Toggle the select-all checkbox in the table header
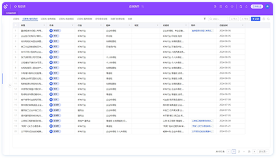The width and height of the screenshot is (276, 158). (15, 25)
